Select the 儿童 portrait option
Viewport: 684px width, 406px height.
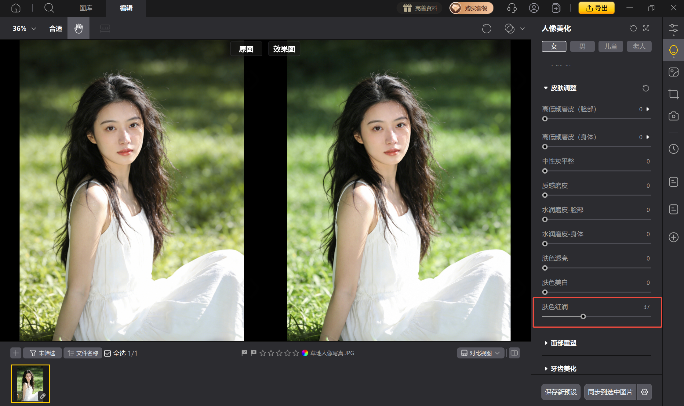click(x=611, y=46)
